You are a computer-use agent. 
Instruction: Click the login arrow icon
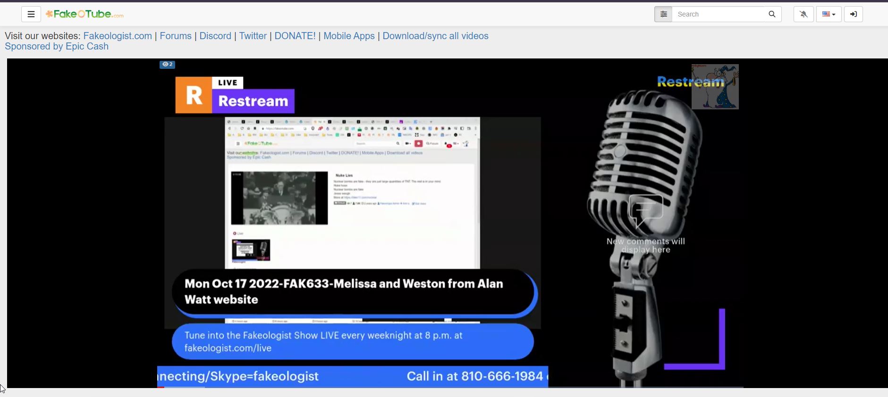click(854, 14)
